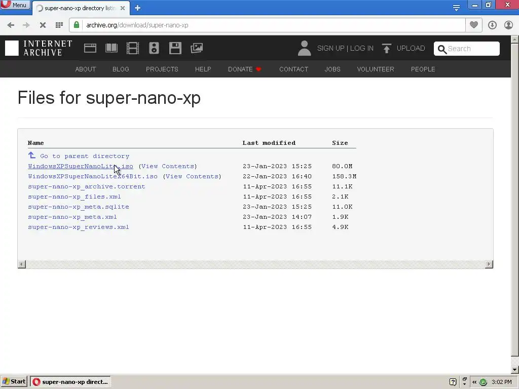Viewport: 519px width, 389px height.
Task: Open the Texts book icon
Action: [111, 48]
